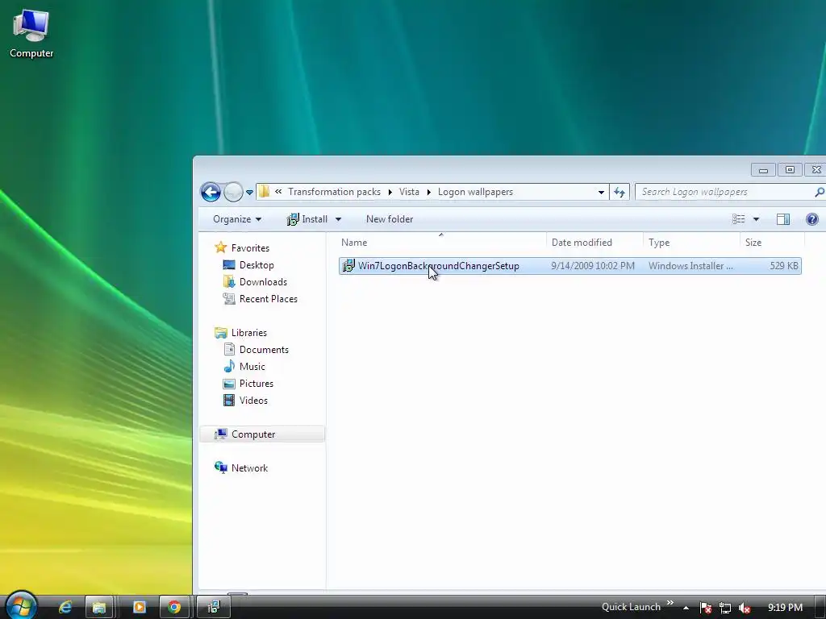Viewport: 826px width, 619px height.
Task: Go back with the Explorer Back arrow
Action: (x=211, y=192)
